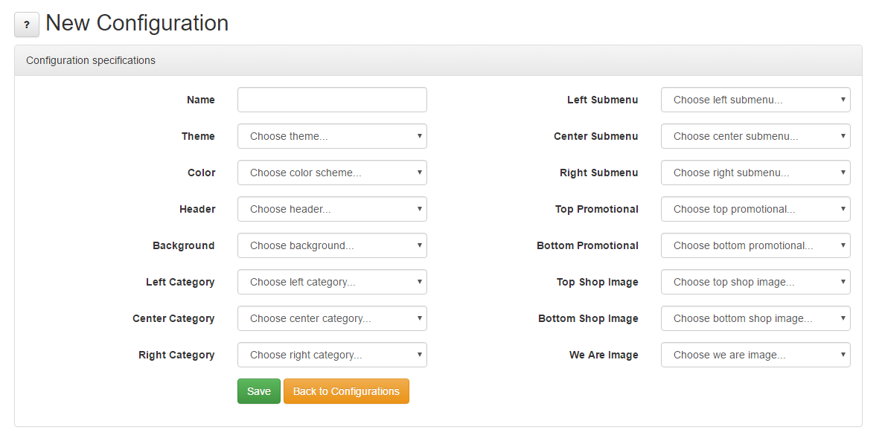Click the Top Shop Image label
879x441 pixels.
(x=598, y=282)
